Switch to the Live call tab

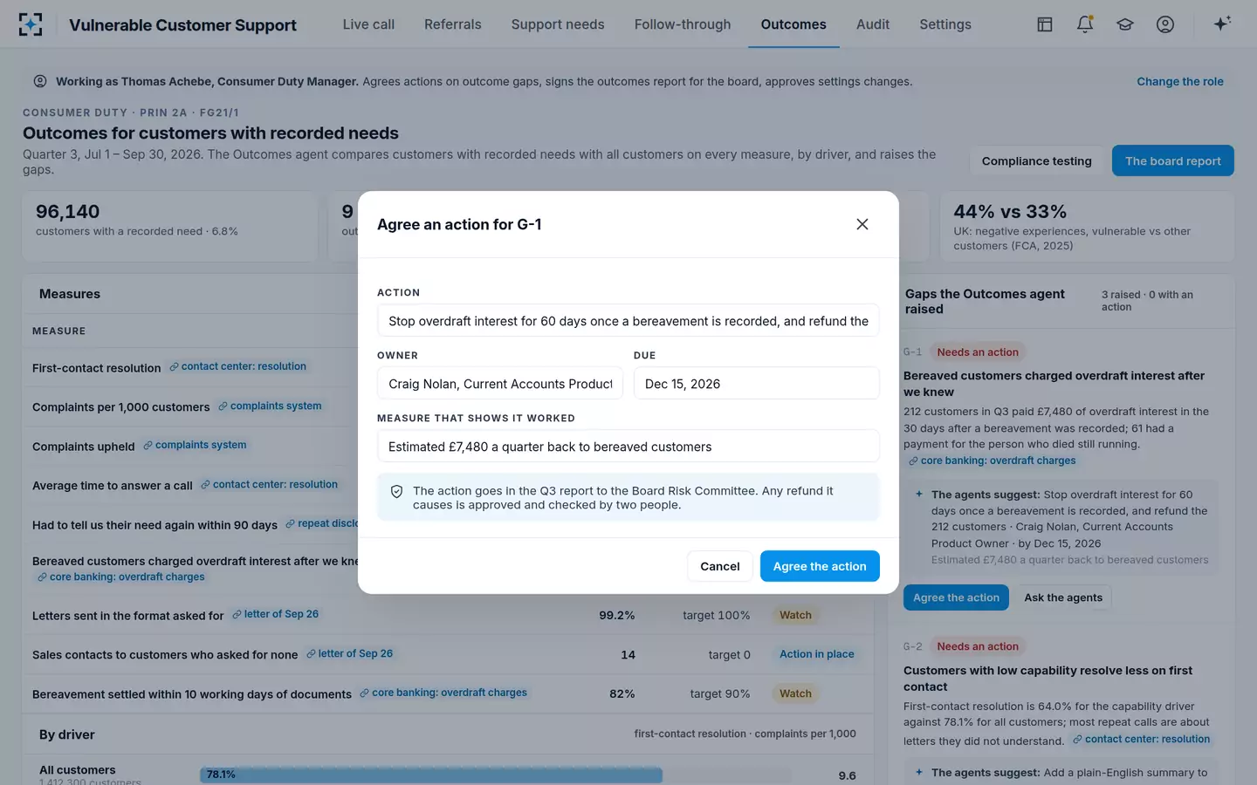click(x=368, y=24)
